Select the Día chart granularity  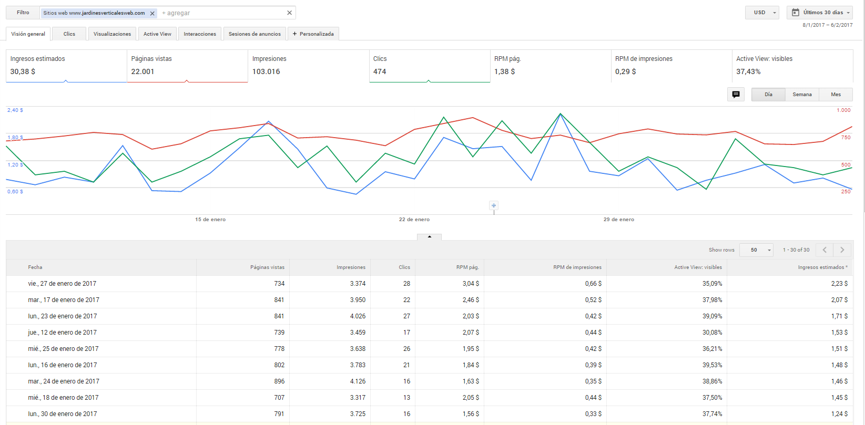click(768, 95)
